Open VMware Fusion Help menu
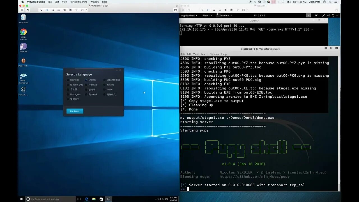Viewport: 359px width, 202px height. [x=105, y=2]
